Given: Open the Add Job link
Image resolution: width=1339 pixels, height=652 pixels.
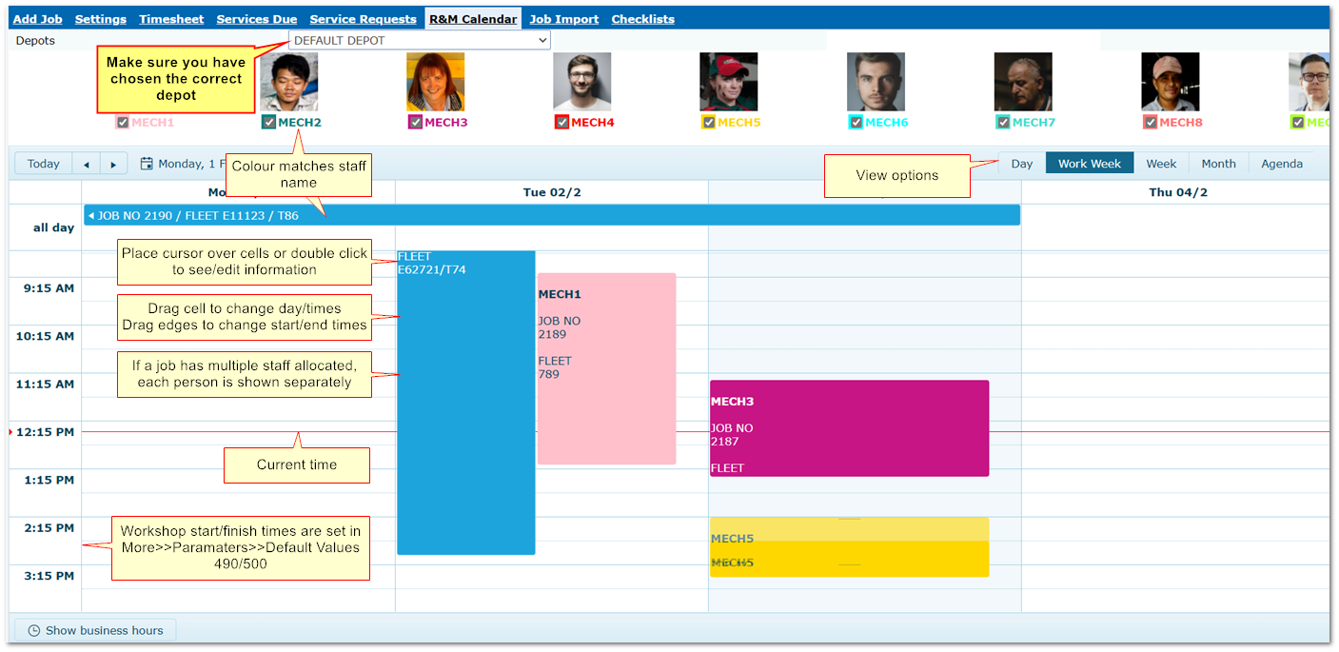Looking at the screenshot, I should [38, 19].
